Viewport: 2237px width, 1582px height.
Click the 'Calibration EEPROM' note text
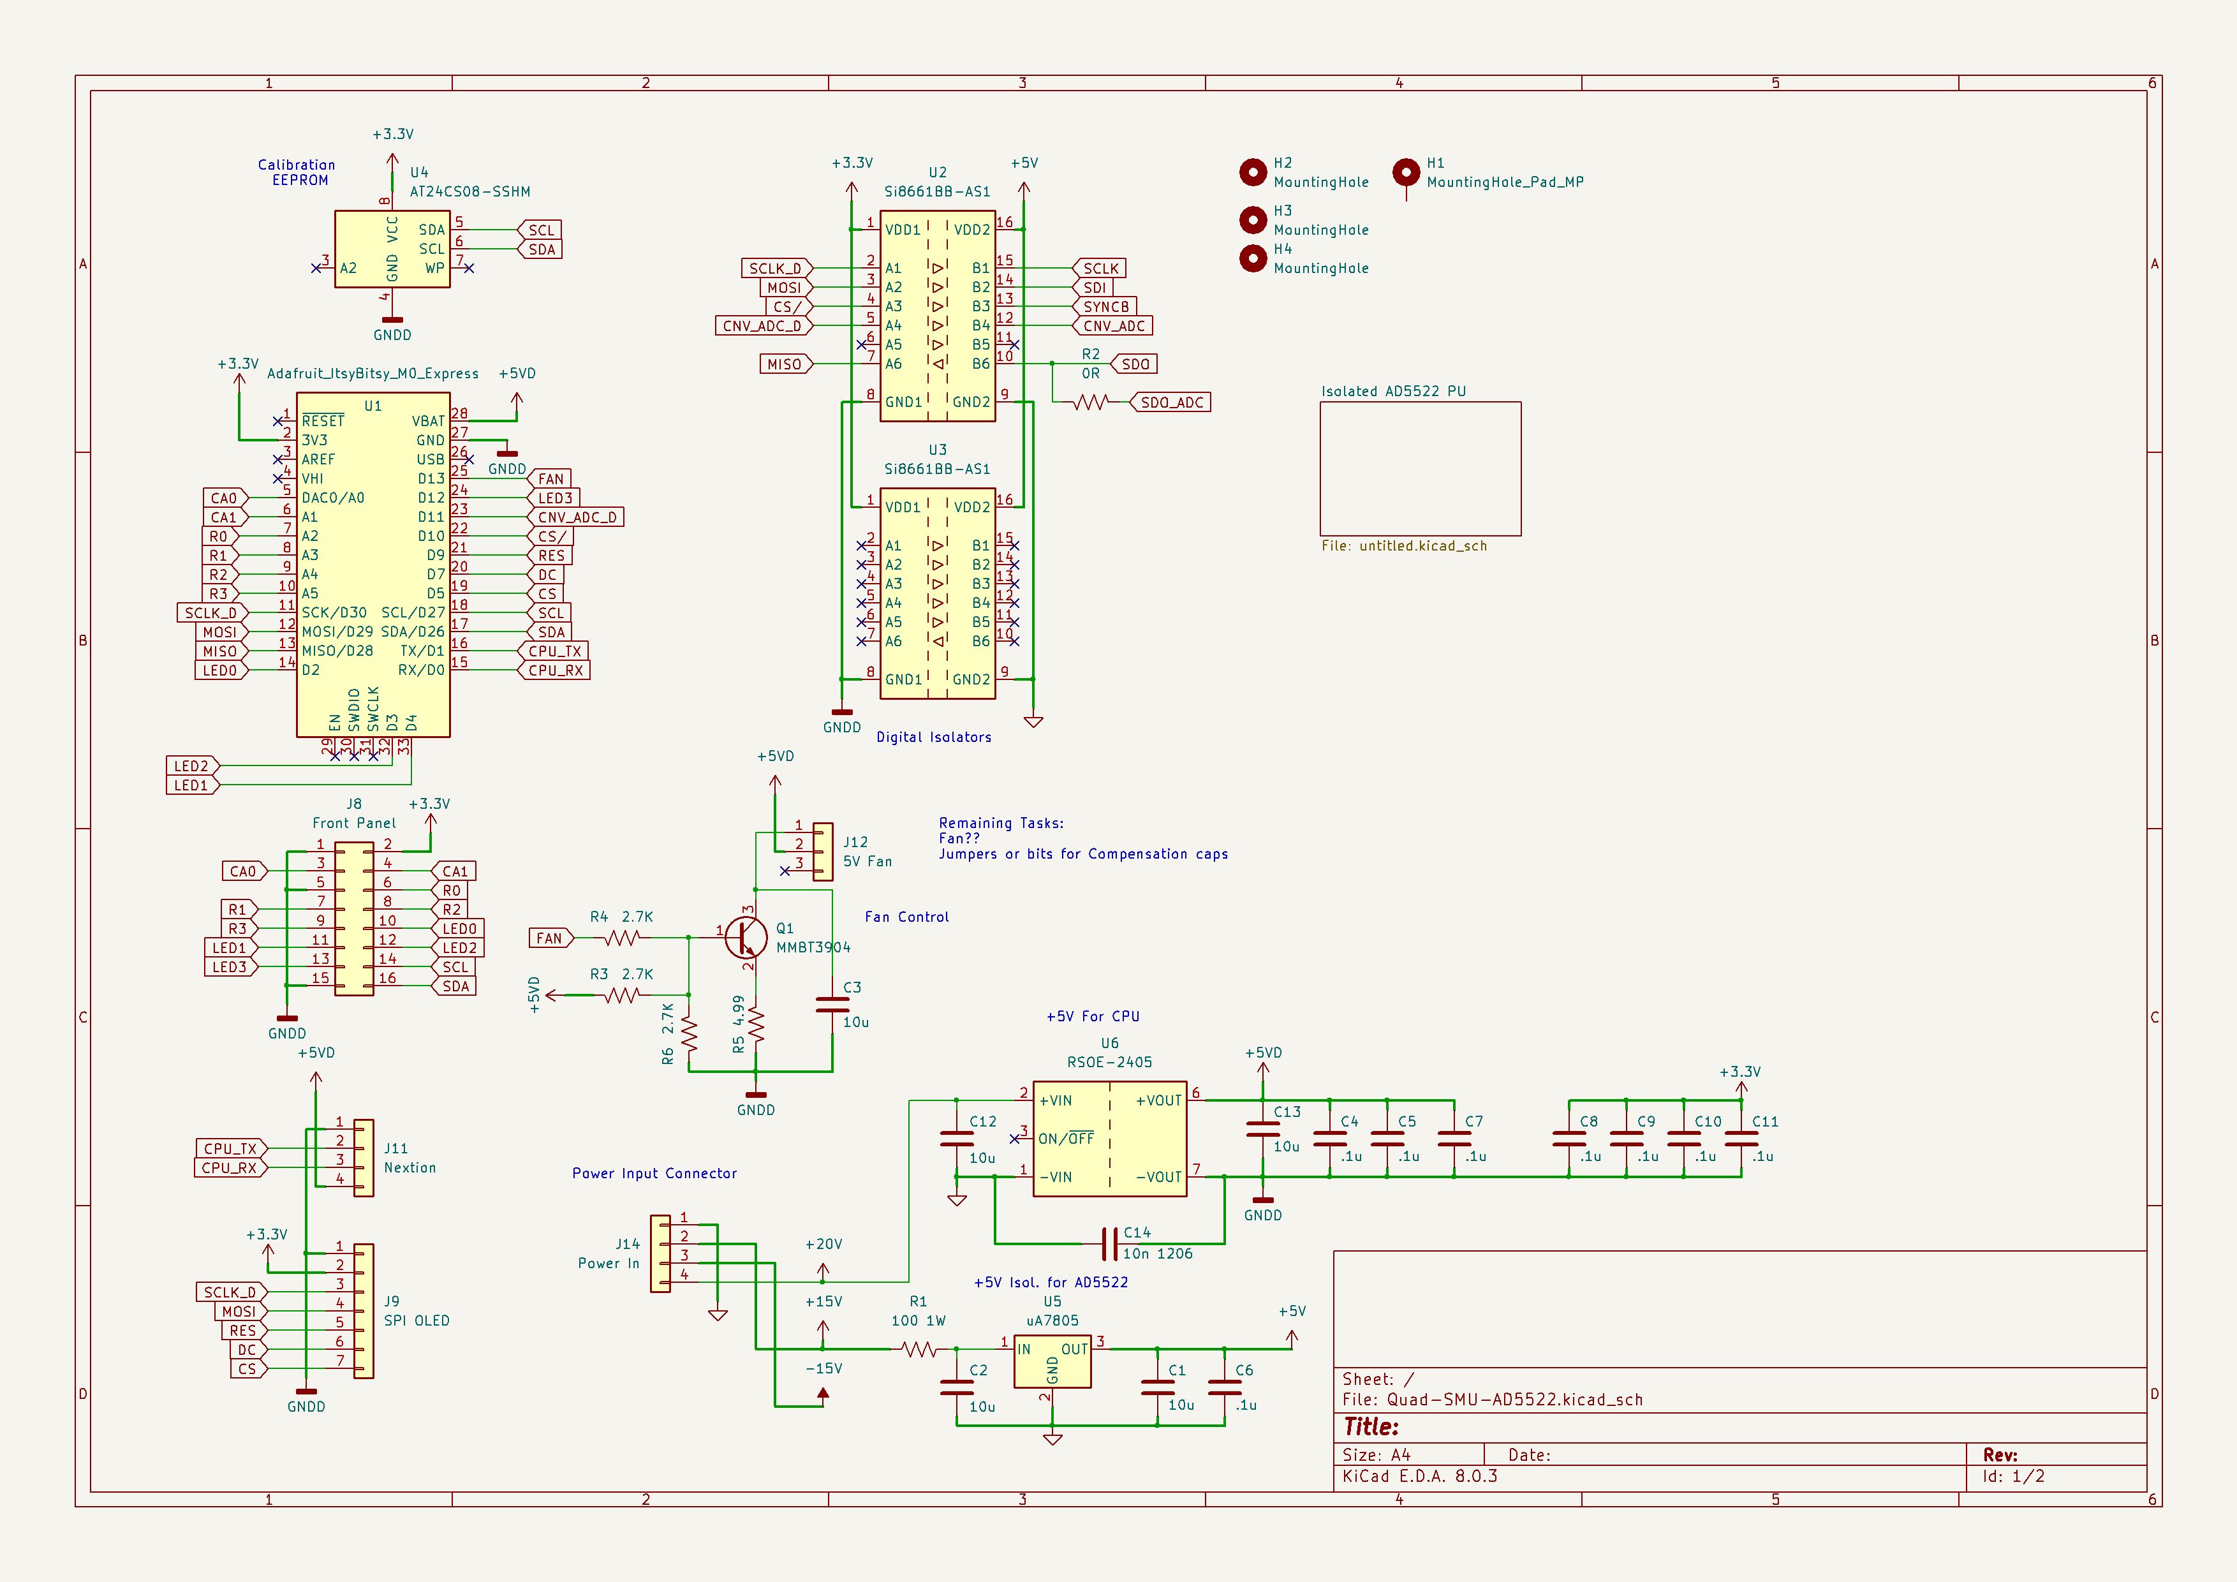pos(297,172)
